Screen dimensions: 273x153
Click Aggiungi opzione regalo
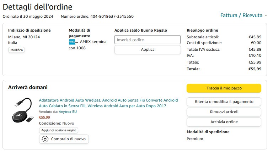coord(59,130)
